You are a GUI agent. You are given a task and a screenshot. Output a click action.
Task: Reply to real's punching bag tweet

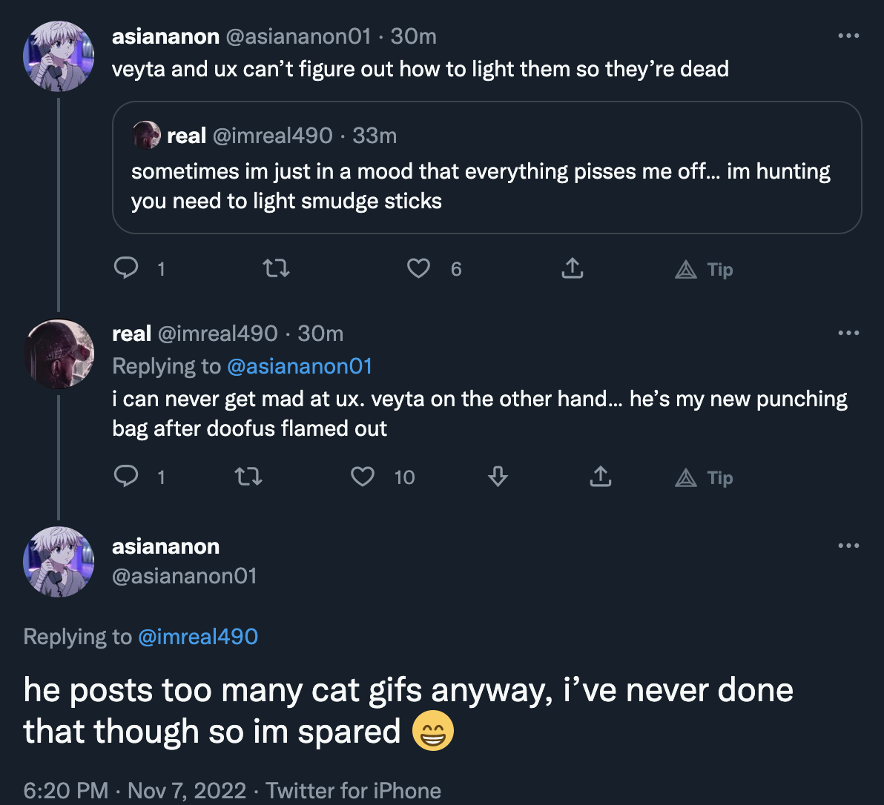point(126,476)
